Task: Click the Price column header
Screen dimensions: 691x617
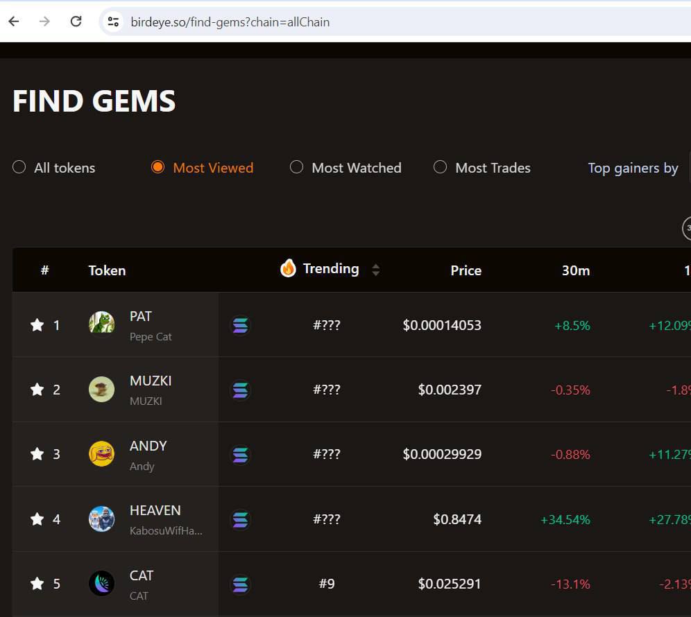Action: pos(466,270)
